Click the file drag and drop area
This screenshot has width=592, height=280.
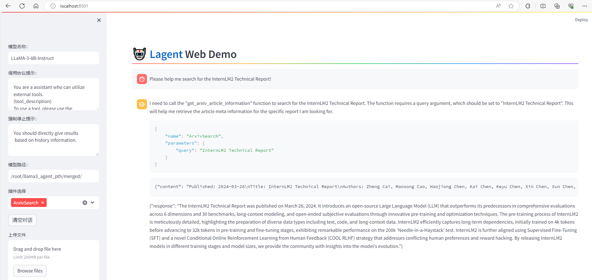(54, 260)
